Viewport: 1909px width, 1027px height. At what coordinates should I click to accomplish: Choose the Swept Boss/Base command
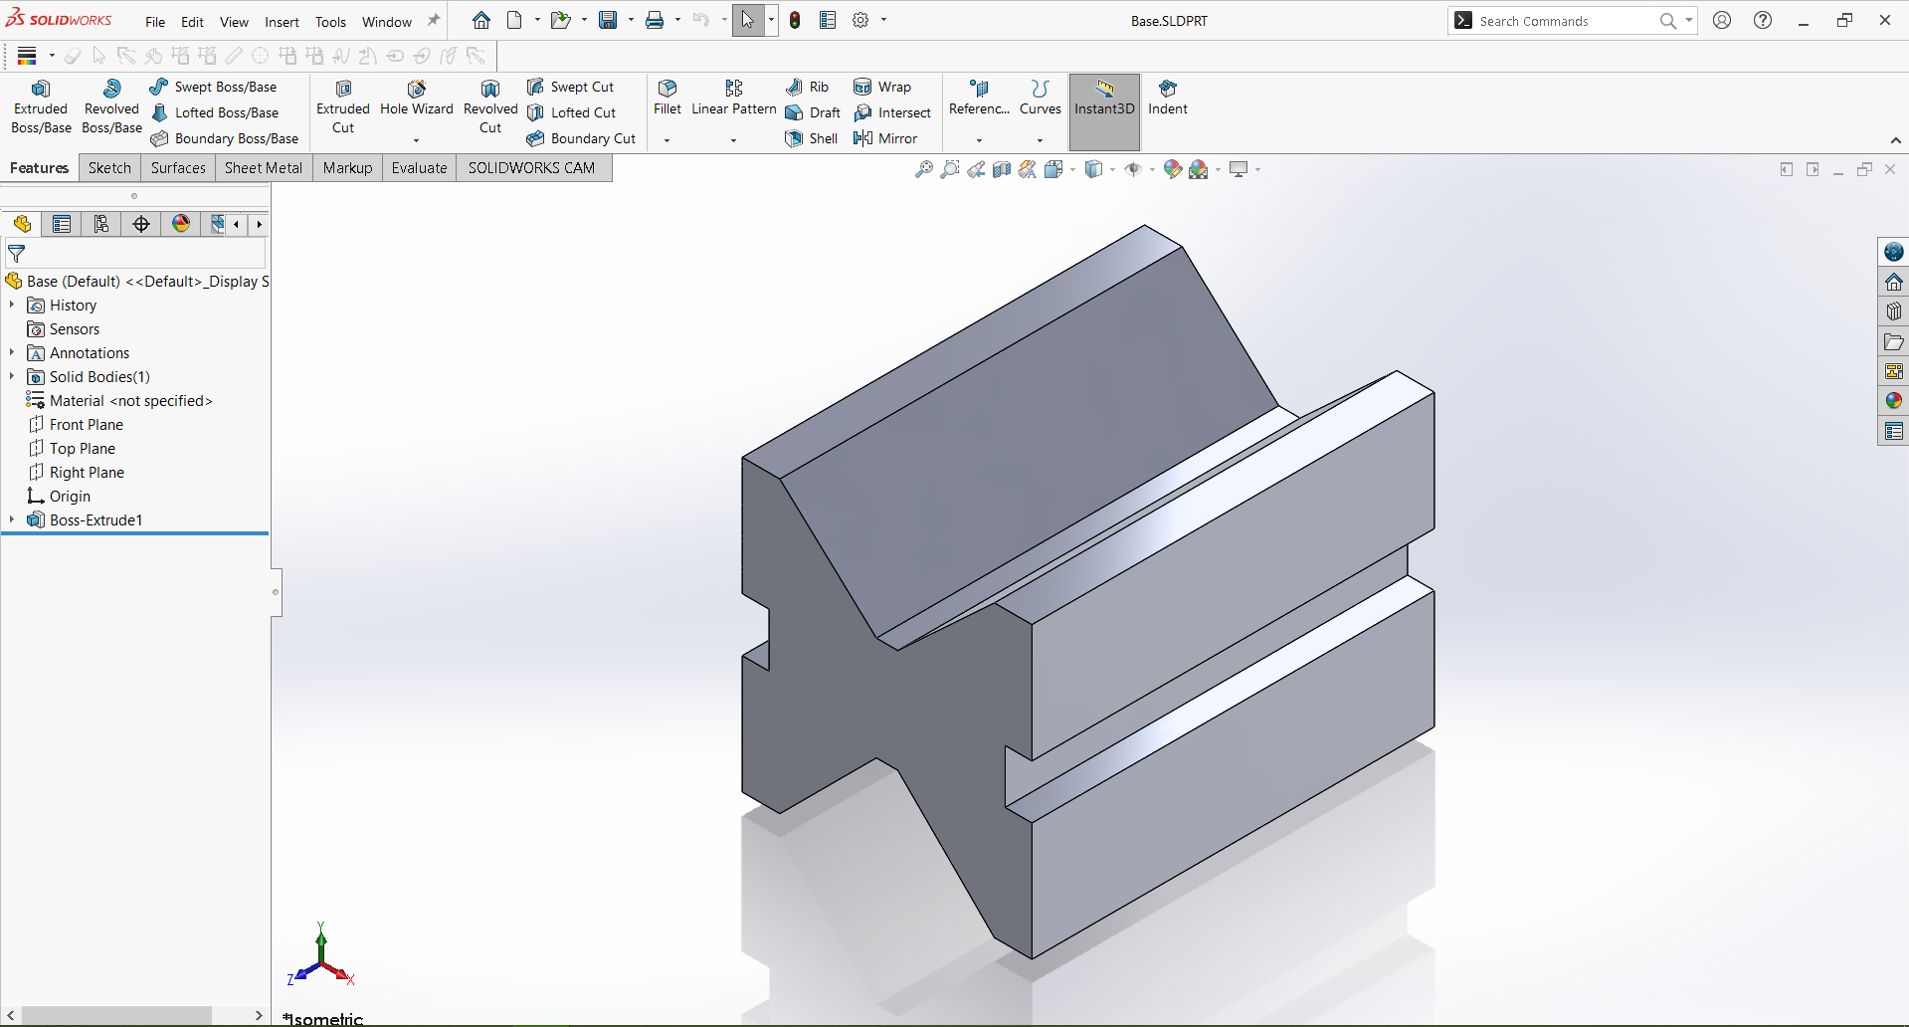[214, 87]
